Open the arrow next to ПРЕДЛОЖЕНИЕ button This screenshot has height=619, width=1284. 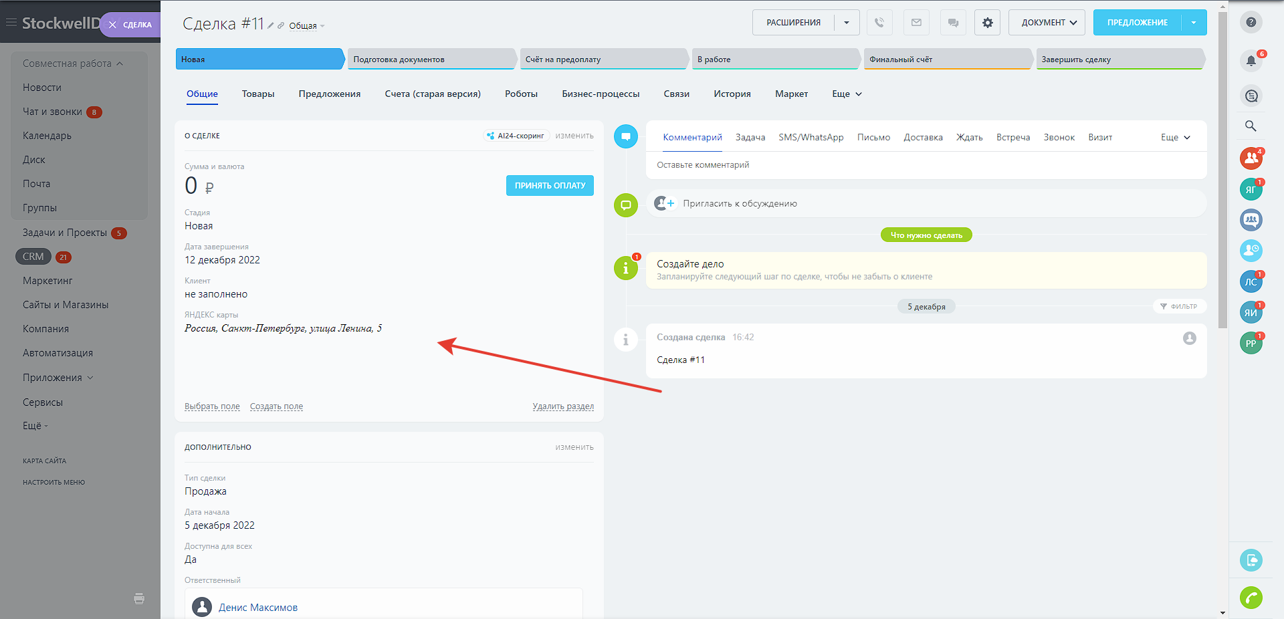coord(1194,23)
